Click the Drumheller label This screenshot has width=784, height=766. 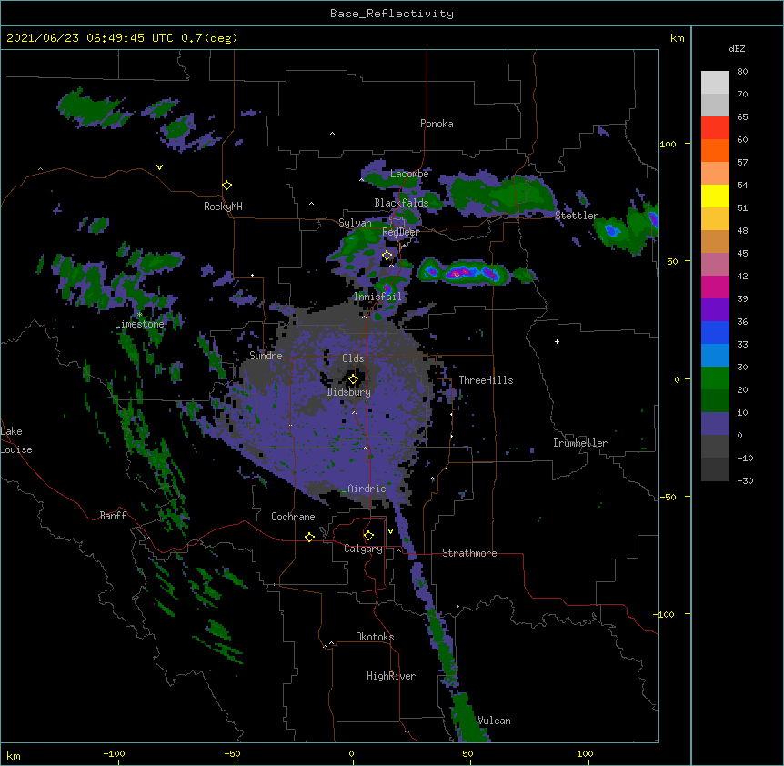click(580, 443)
